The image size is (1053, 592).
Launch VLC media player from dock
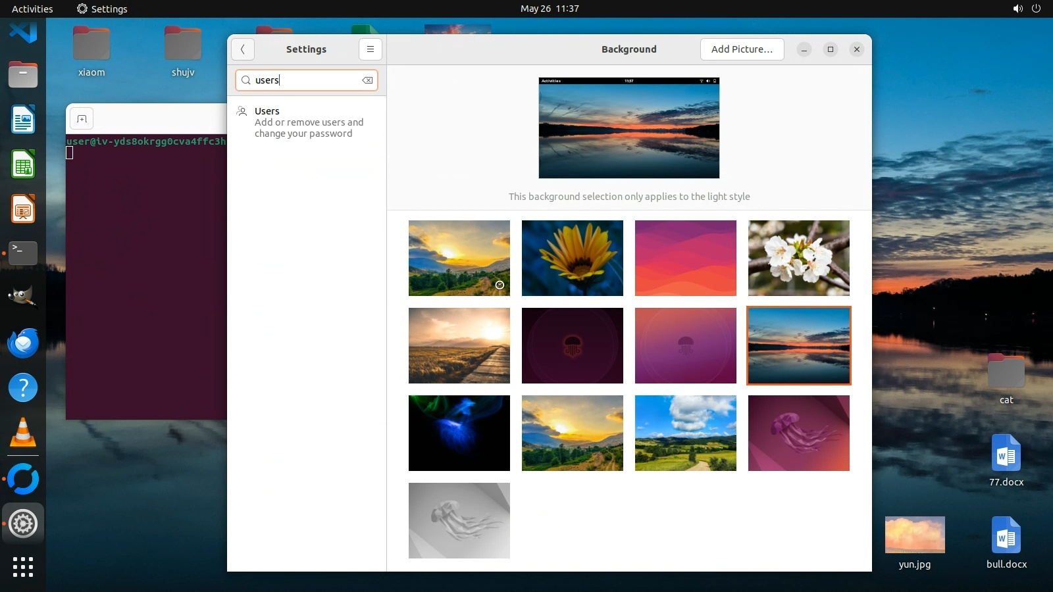tap(23, 433)
